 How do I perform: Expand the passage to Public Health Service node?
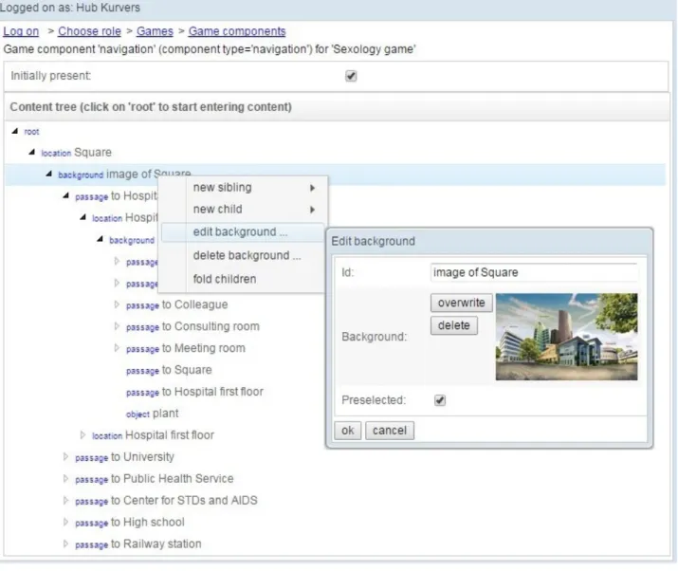tap(65, 479)
